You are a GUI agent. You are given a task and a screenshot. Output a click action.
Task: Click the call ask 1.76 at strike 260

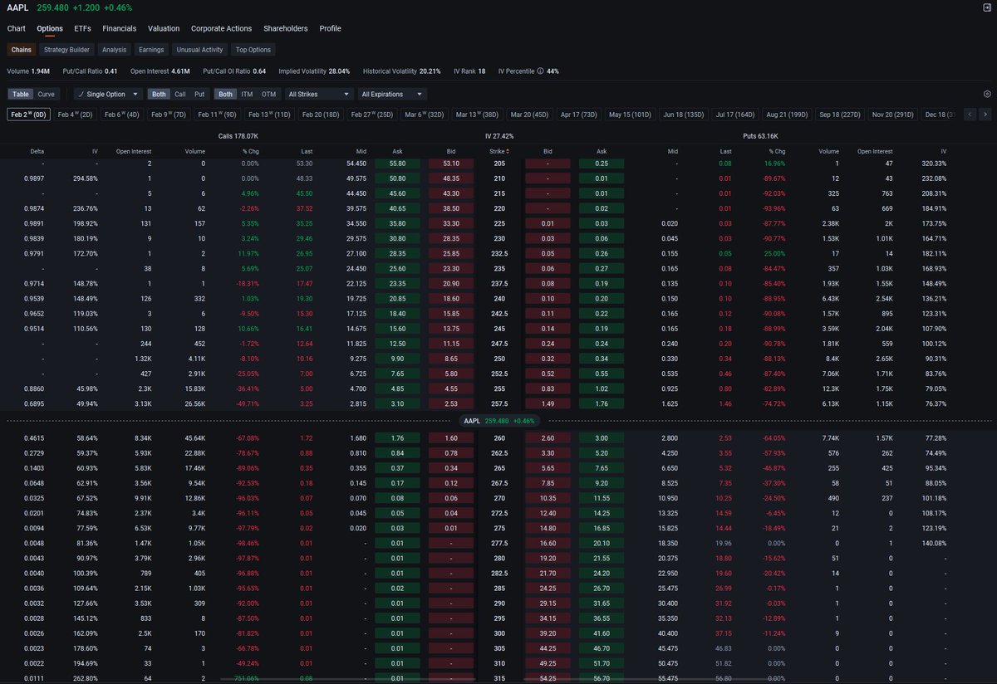[397, 437]
